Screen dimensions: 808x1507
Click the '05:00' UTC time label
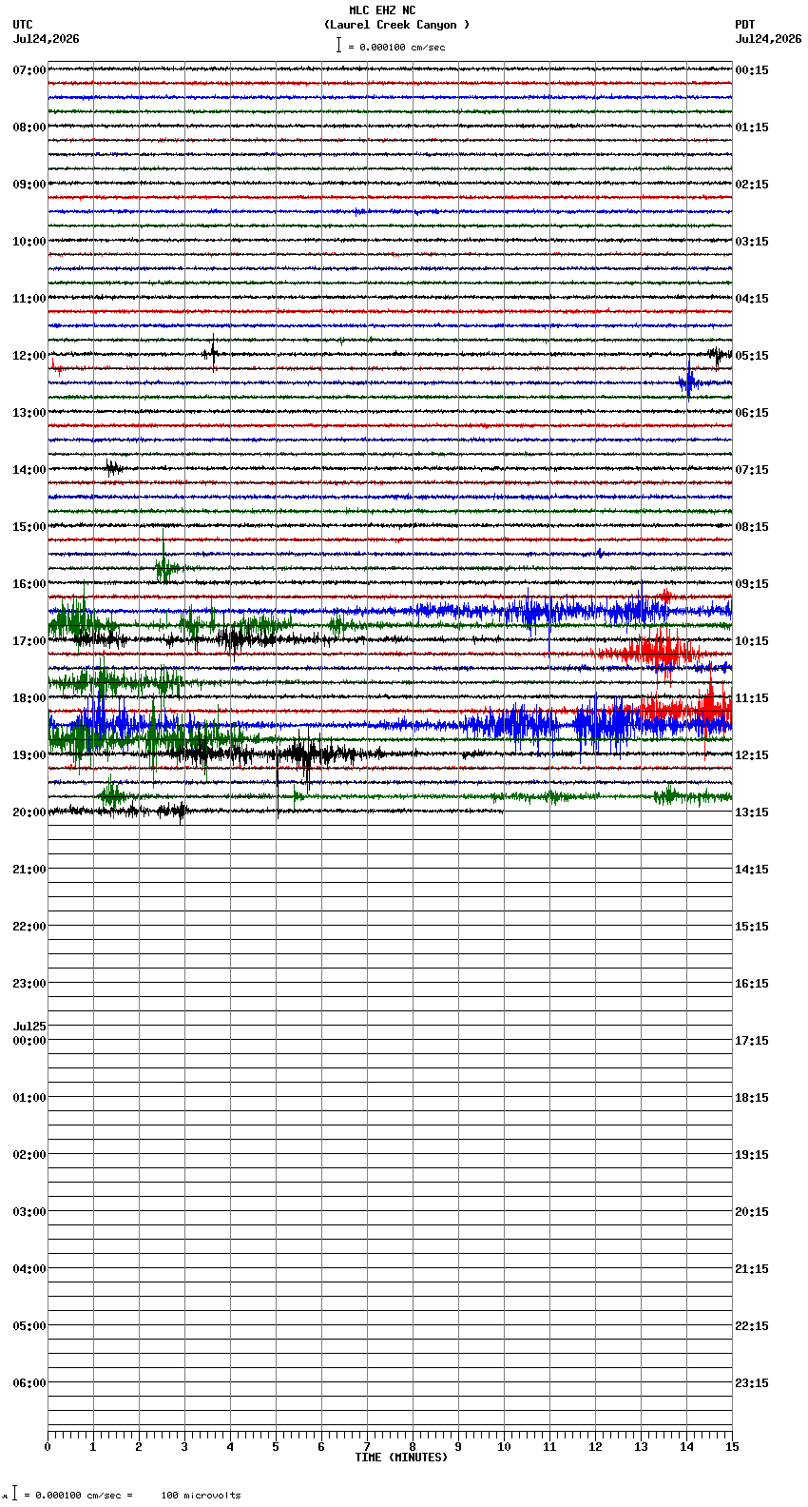[x=29, y=1326]
